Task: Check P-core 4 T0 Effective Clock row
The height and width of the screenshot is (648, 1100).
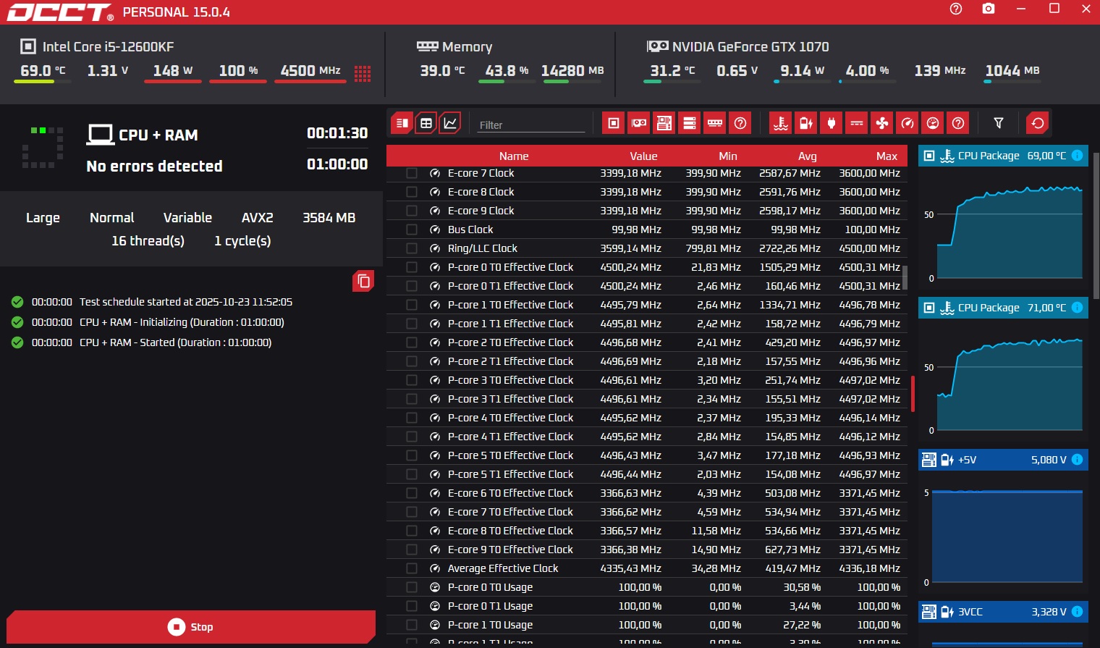Action: (412, 418)
